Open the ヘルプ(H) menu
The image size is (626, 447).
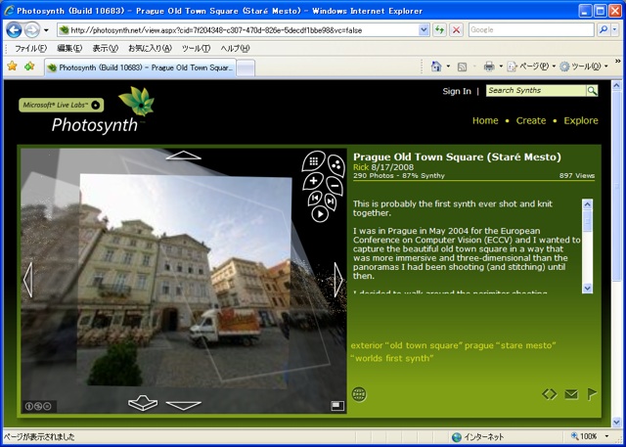point(235,49)
